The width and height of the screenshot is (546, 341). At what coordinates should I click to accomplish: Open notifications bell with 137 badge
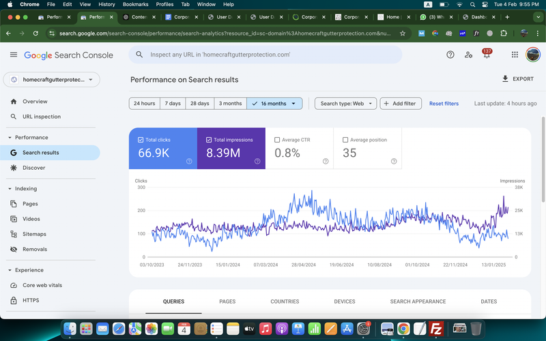[x=487, y=54]
